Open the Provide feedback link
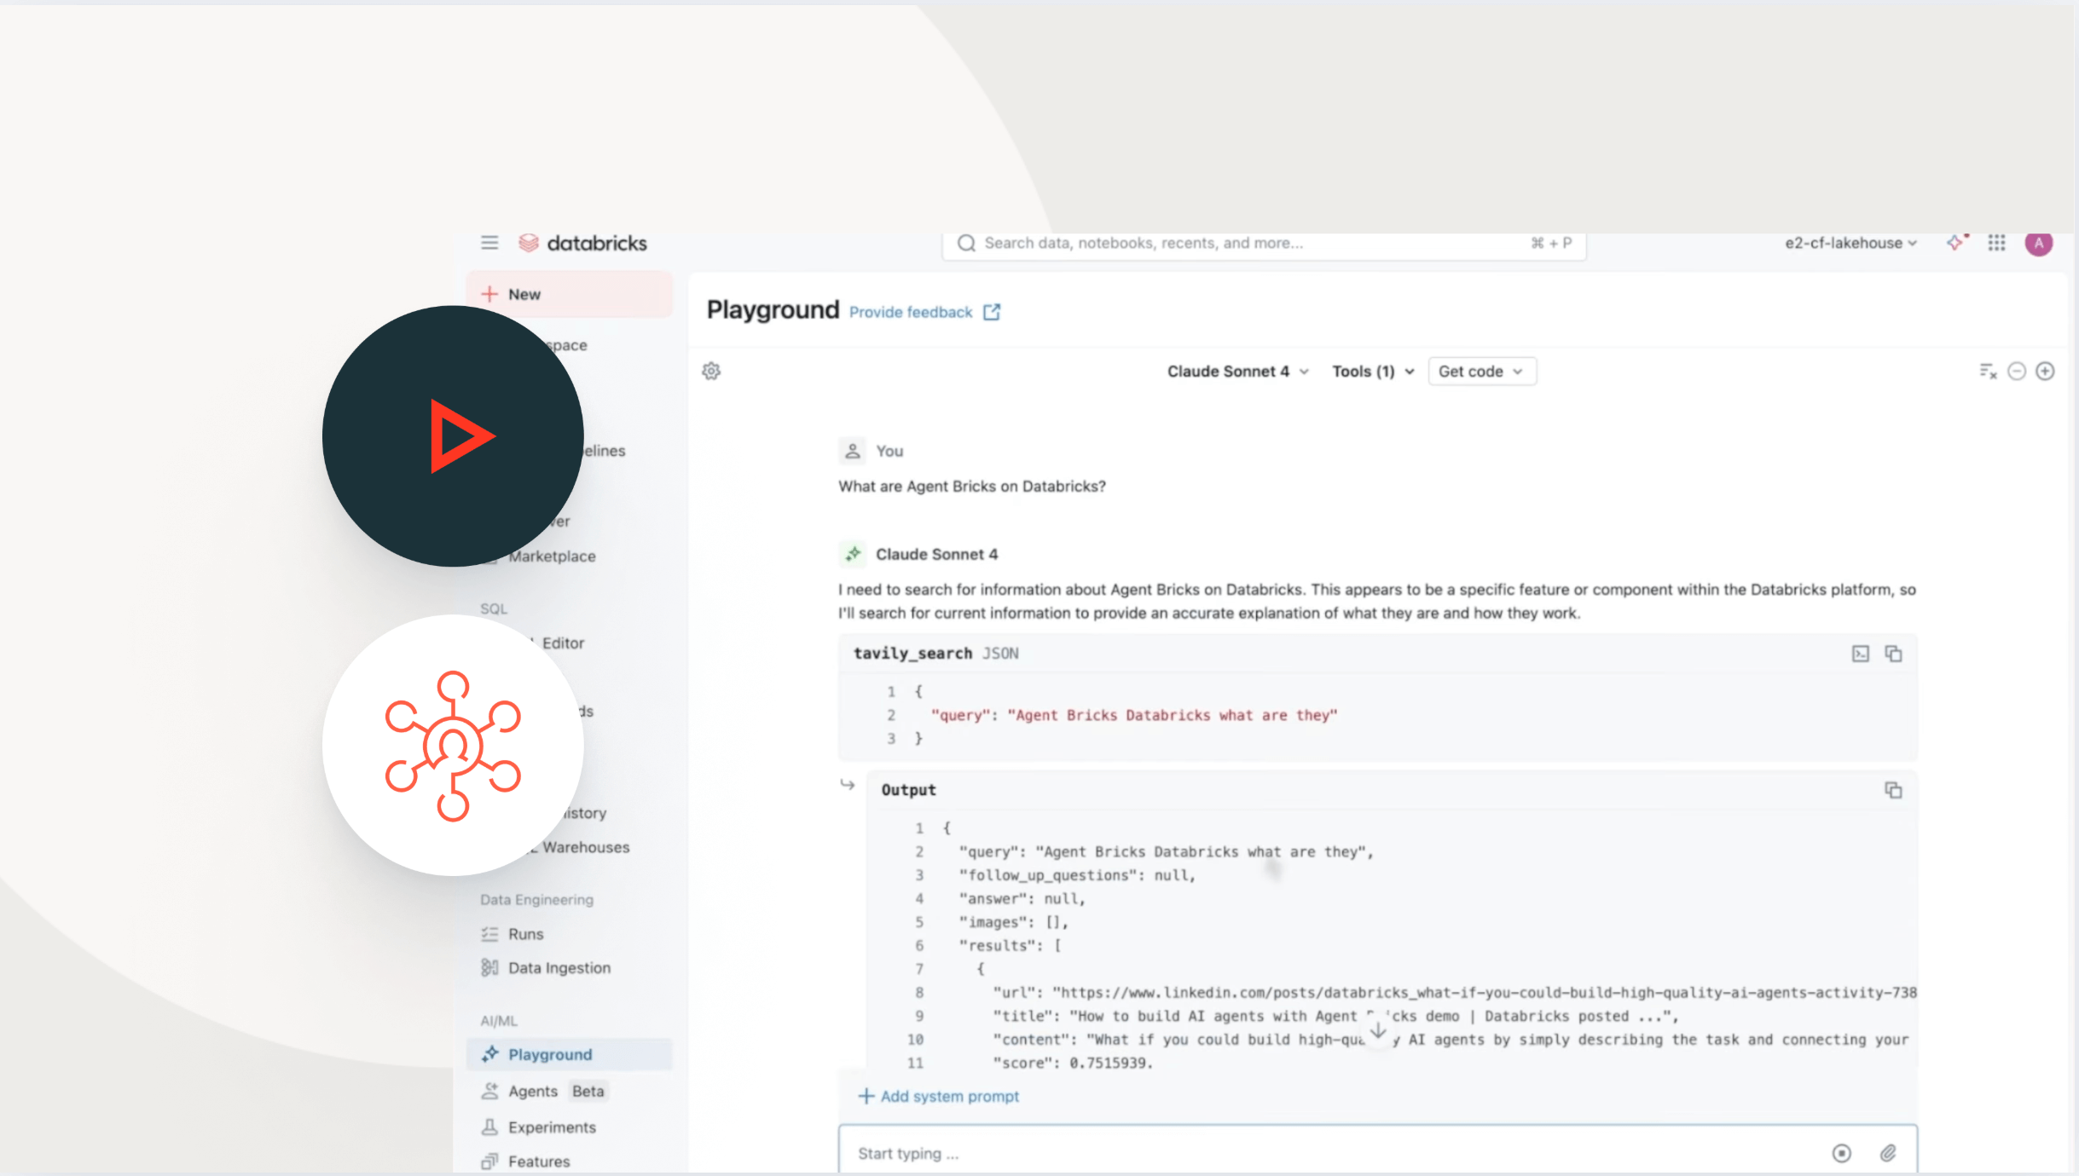The image size is (2079, 1176). (x=909, y=312)
